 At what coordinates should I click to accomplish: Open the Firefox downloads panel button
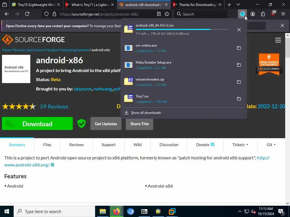pyautogui.click(x=242, y=14)
